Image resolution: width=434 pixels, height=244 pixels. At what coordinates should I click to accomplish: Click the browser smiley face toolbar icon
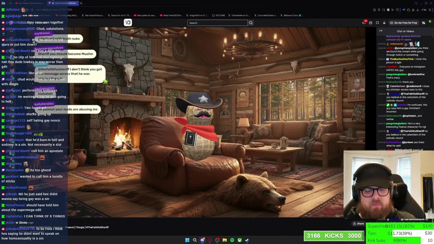374,10
